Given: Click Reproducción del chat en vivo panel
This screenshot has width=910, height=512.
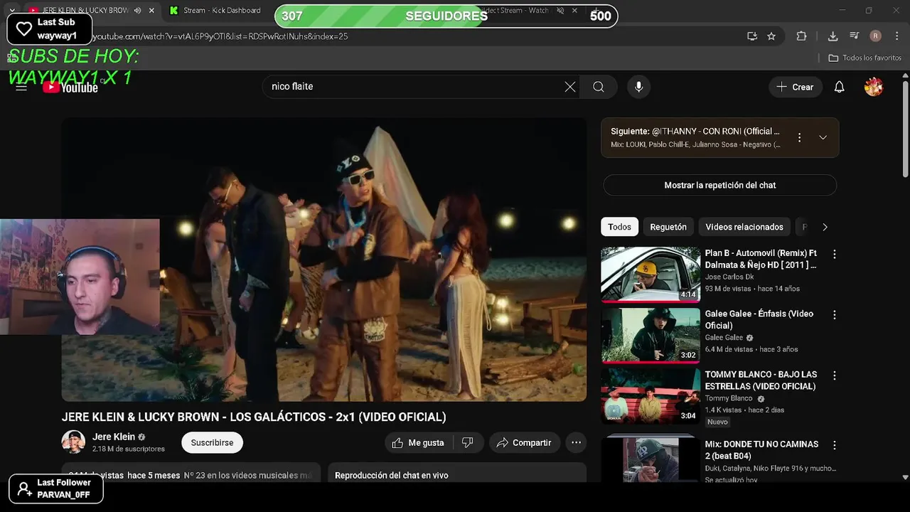Looking at the screenshot, I should tap(457, 473).
